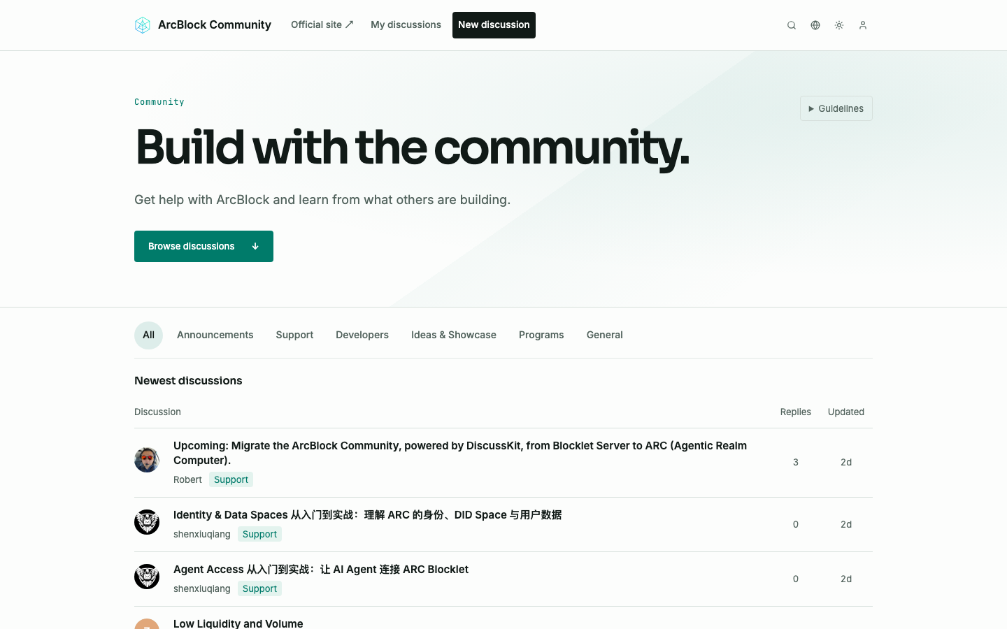The image size is (1007, 629).
Task: Click reply count 3 on migration post
Action: 796,462
